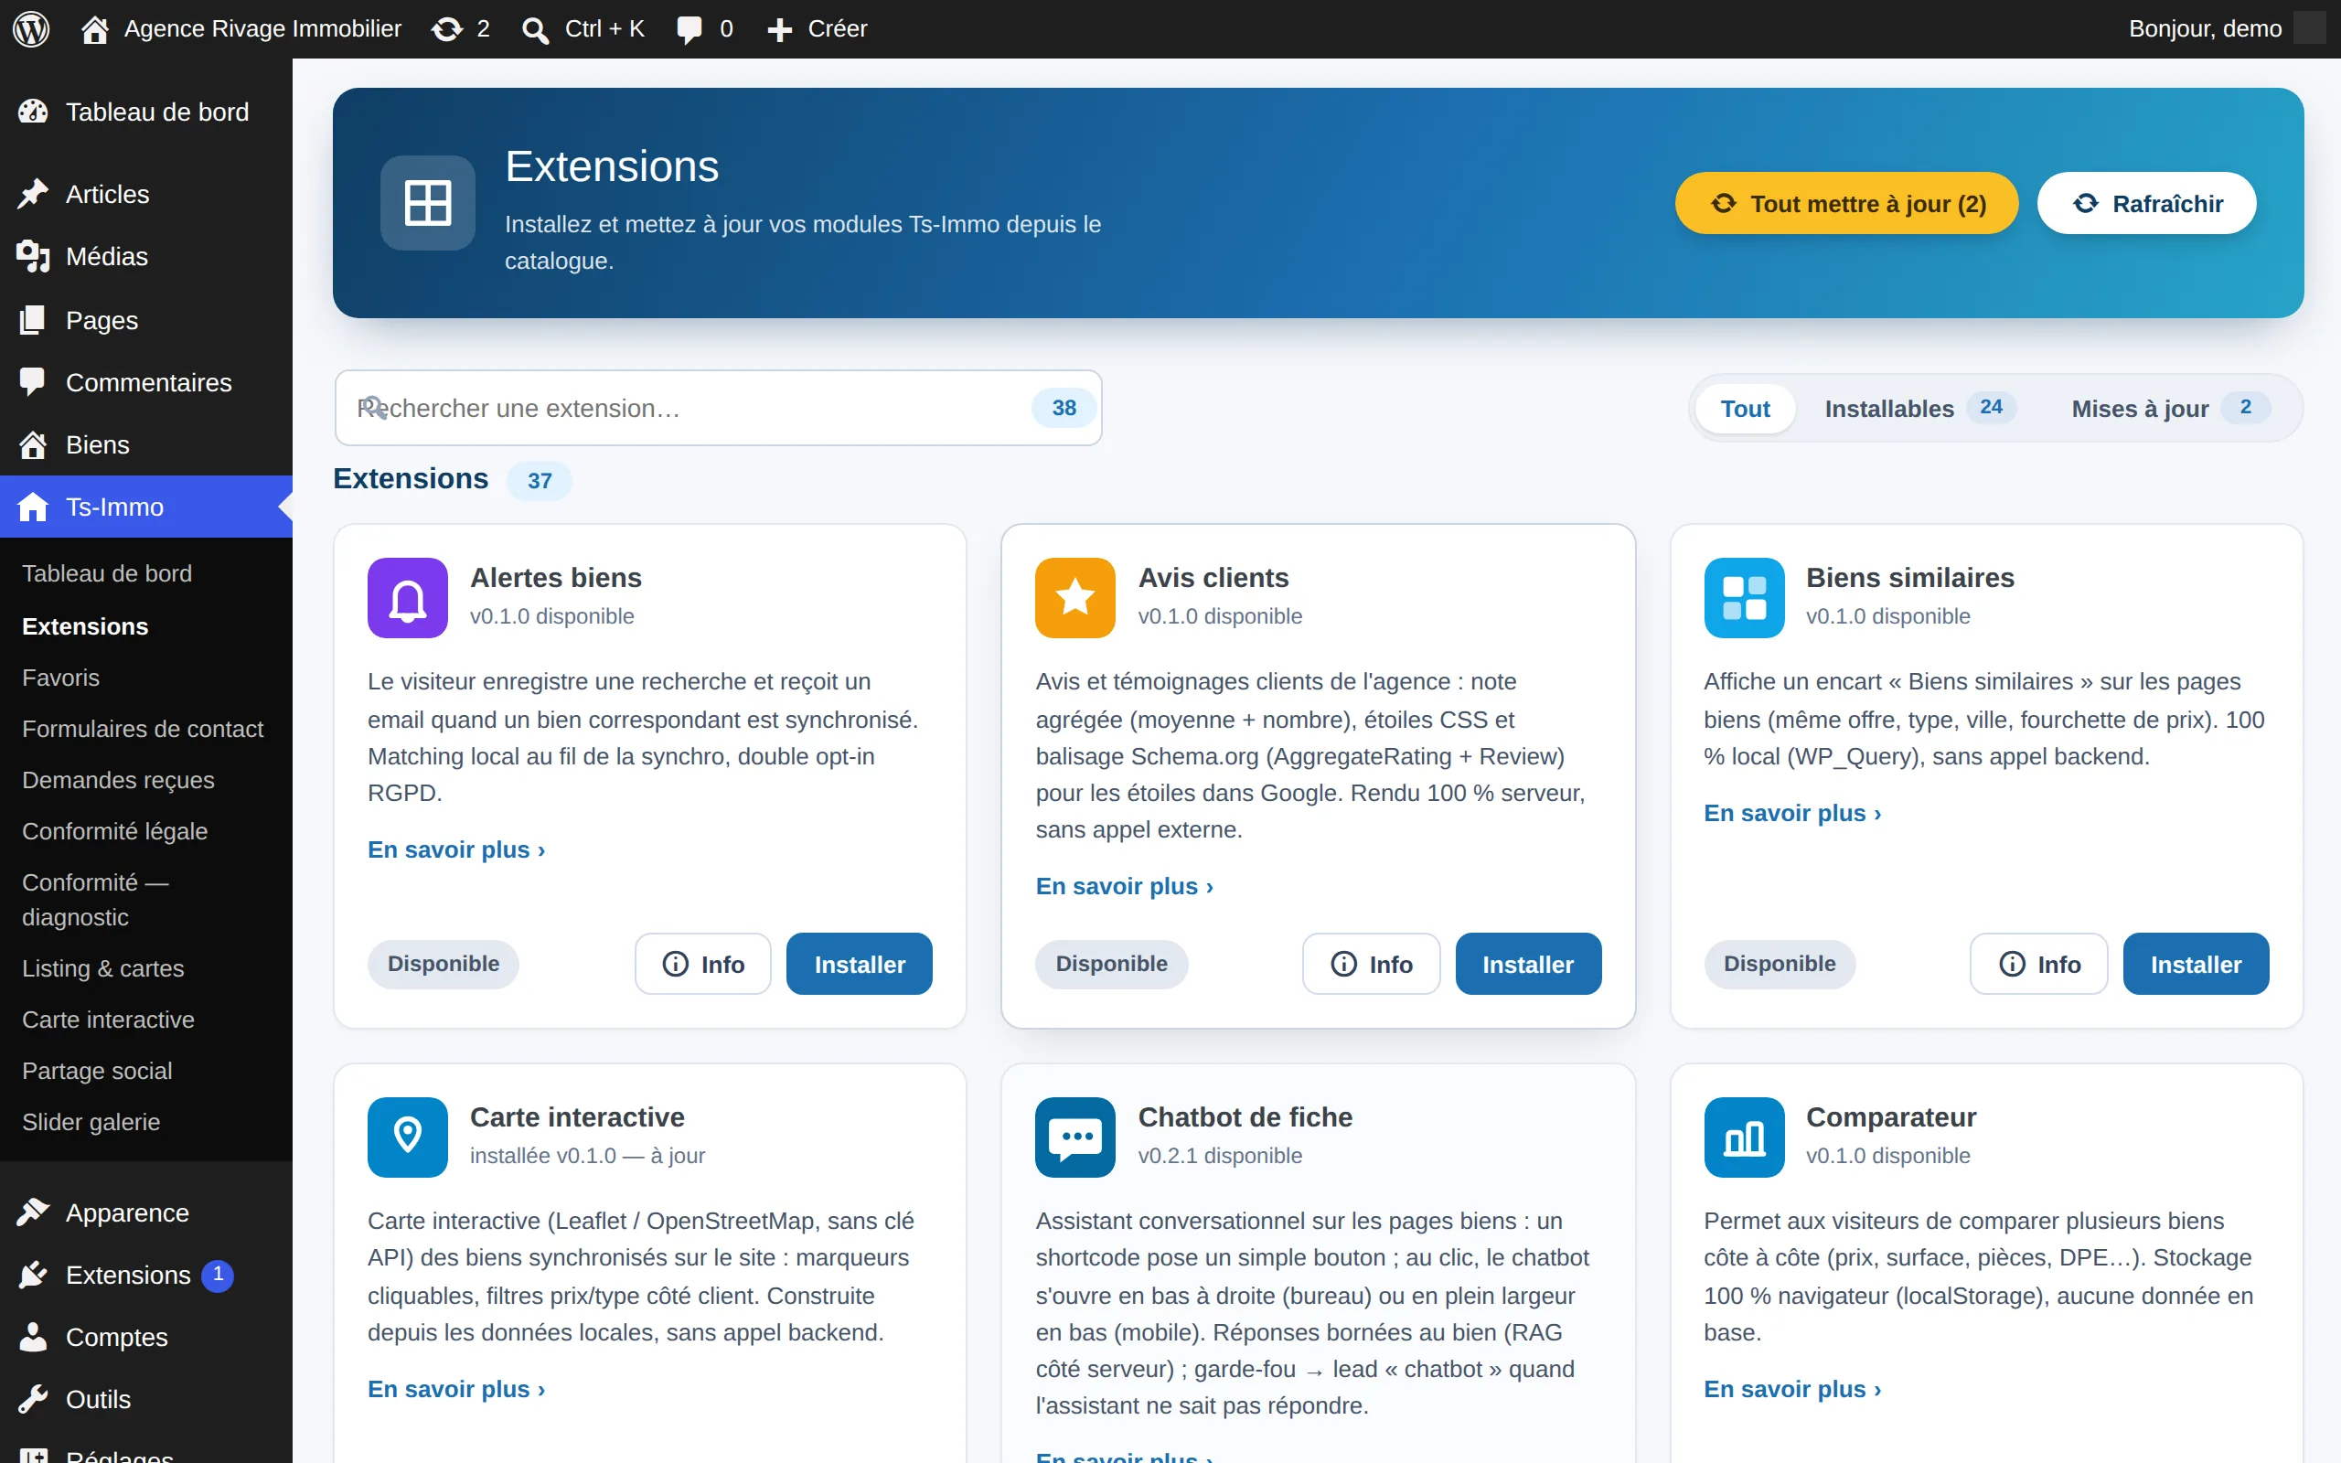The width and height of the screenshot is (2341, 1463).
Task: Open the Créer new content menu
Action: pyautogui.click(x=818, y=29)
